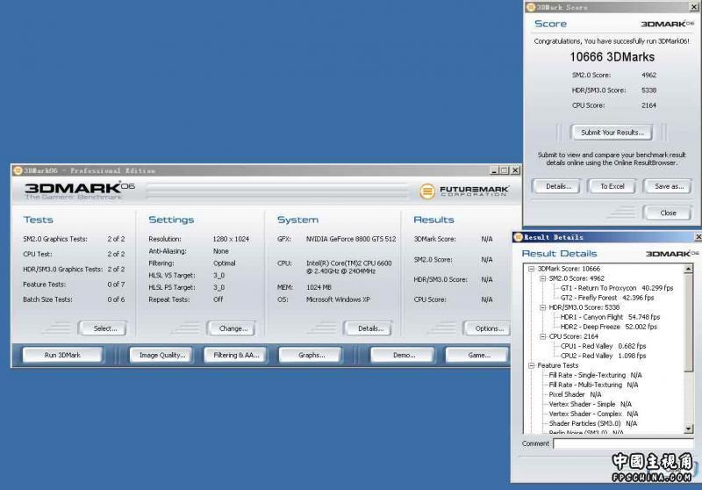
Task: Select the Pixel Shader N/A row
Action: tap(575, 394)
